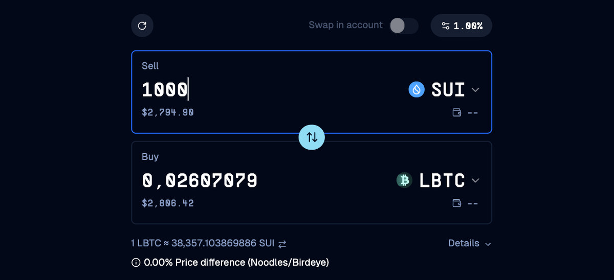Click the LBTC bitcoin logo
Viewport: 614px width, 280px height.
tap(405, 180)
